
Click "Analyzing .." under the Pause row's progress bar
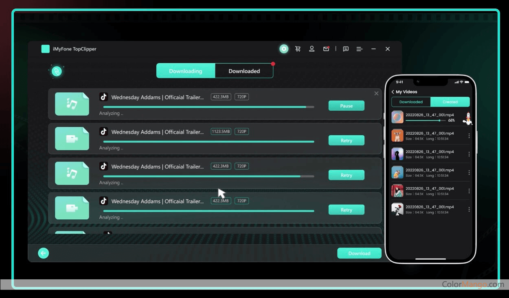[111, 114]
